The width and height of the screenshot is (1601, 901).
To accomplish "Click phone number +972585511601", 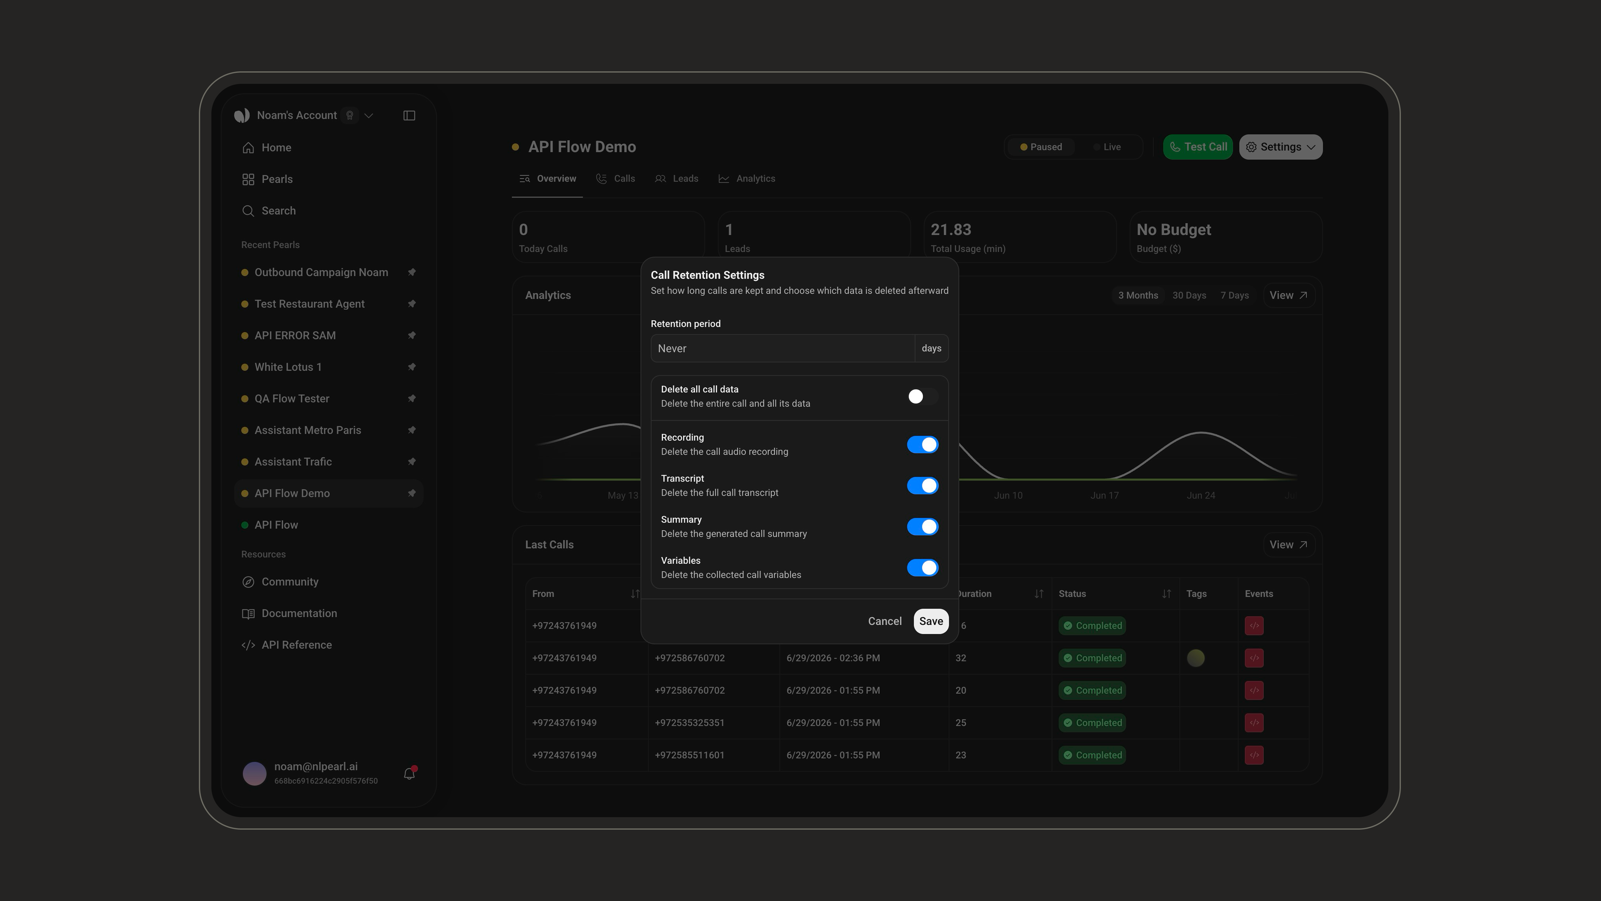I will pos(689,755).
